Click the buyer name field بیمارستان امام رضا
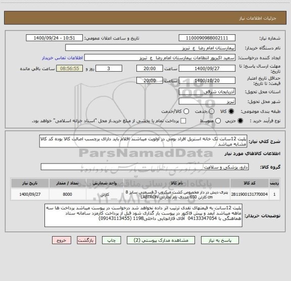 pos(151,48)
